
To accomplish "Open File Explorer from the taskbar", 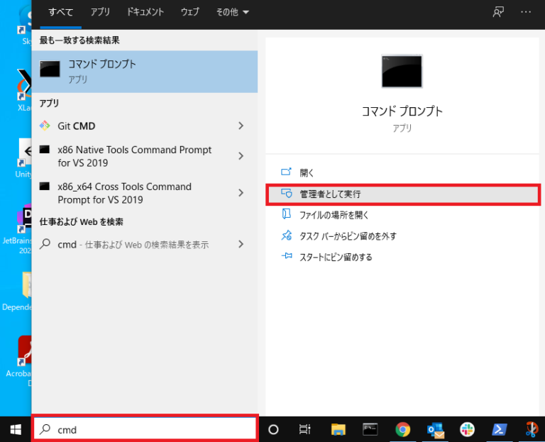I will pyautogui.click(x=338, y=429).
